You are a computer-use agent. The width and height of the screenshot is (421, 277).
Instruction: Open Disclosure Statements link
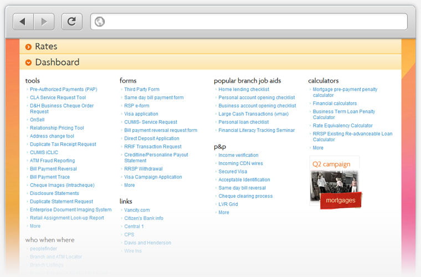54,193
